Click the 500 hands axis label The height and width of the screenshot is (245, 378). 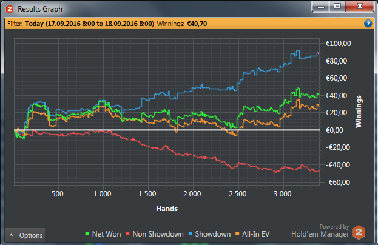(x=58, y=194)
